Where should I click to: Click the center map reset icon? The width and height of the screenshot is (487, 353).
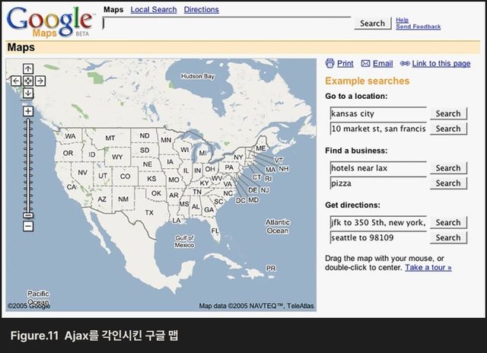tap(28, 81)
